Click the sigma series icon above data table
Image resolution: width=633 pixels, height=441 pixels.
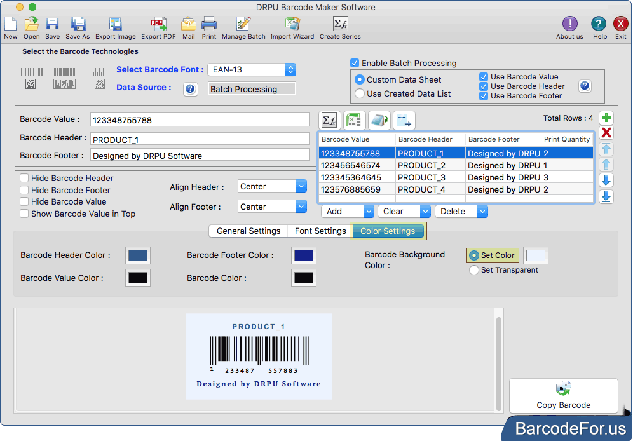(329, 120)
